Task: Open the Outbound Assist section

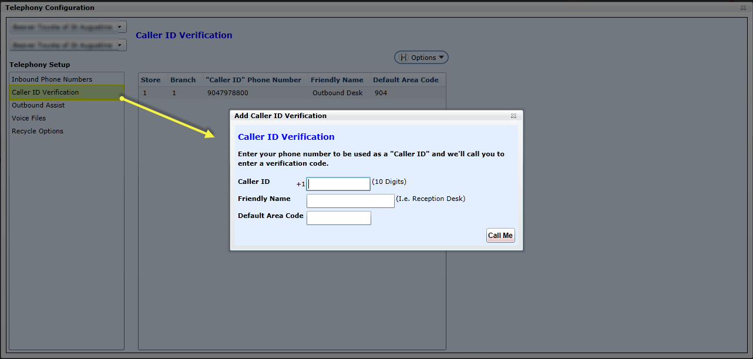Action: 38,105
